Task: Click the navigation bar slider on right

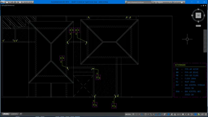Action: tap(205, 41)
